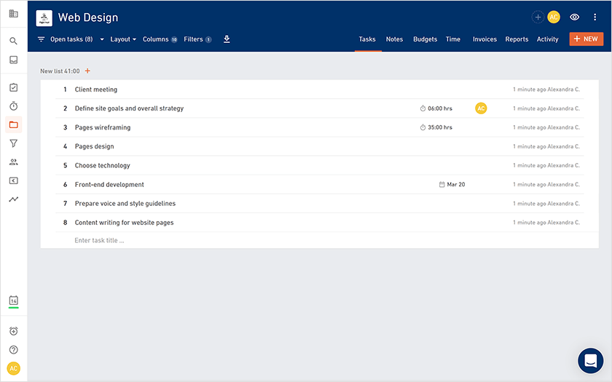Open the Choose technology task

pos(102,166)
